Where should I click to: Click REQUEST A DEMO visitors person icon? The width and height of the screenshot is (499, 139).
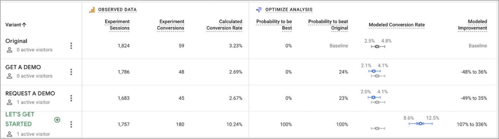click(x=9, y=102)
